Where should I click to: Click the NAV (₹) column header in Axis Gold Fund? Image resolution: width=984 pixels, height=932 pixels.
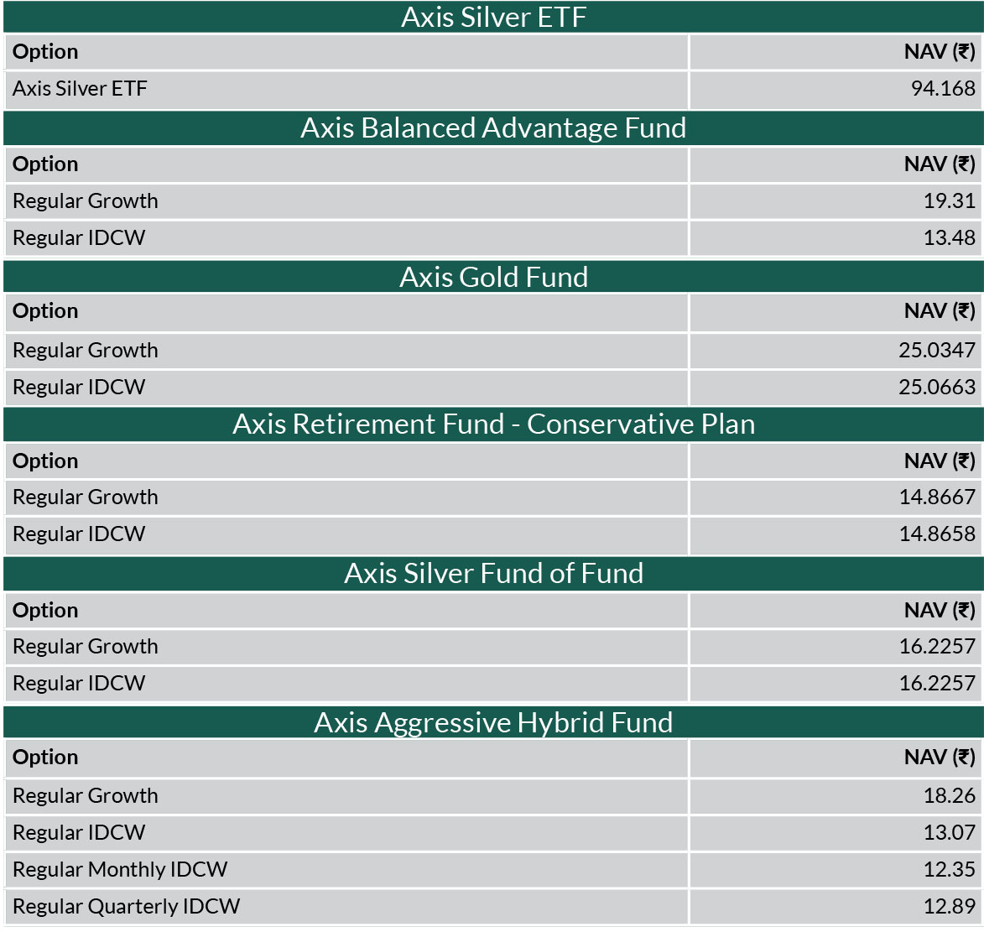pos(940,311)
